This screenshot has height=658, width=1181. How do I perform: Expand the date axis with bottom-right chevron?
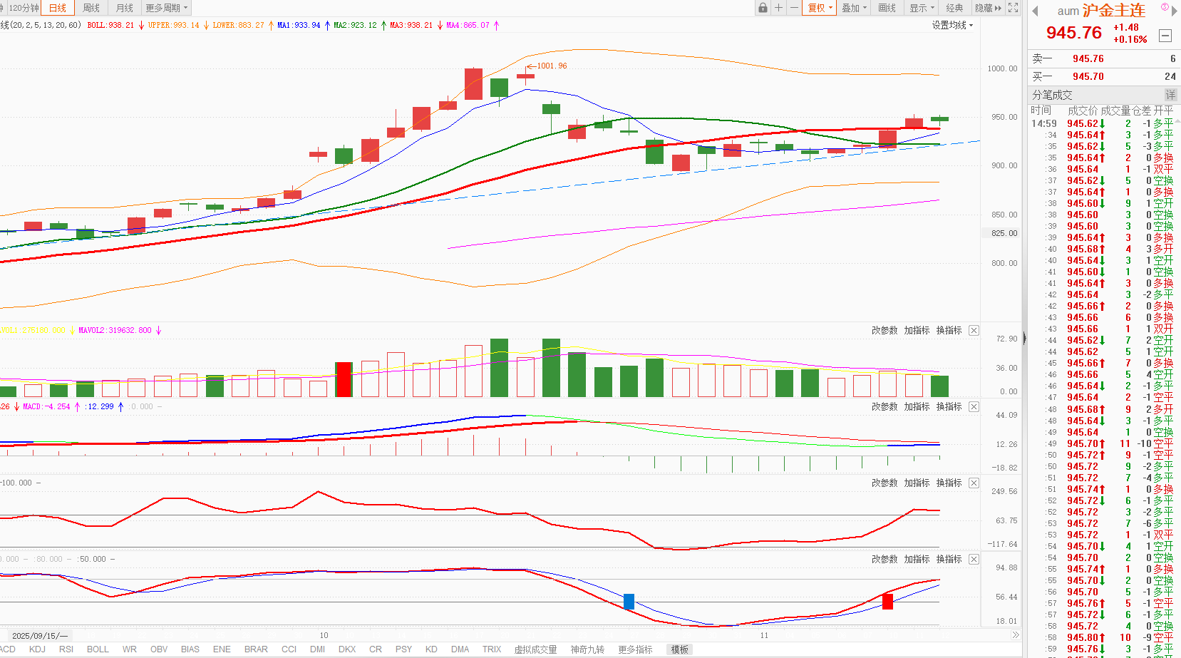point(1016,635)
